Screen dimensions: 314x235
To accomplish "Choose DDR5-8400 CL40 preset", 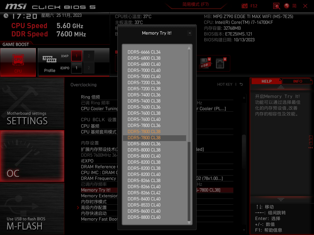I will coord(144,199).
